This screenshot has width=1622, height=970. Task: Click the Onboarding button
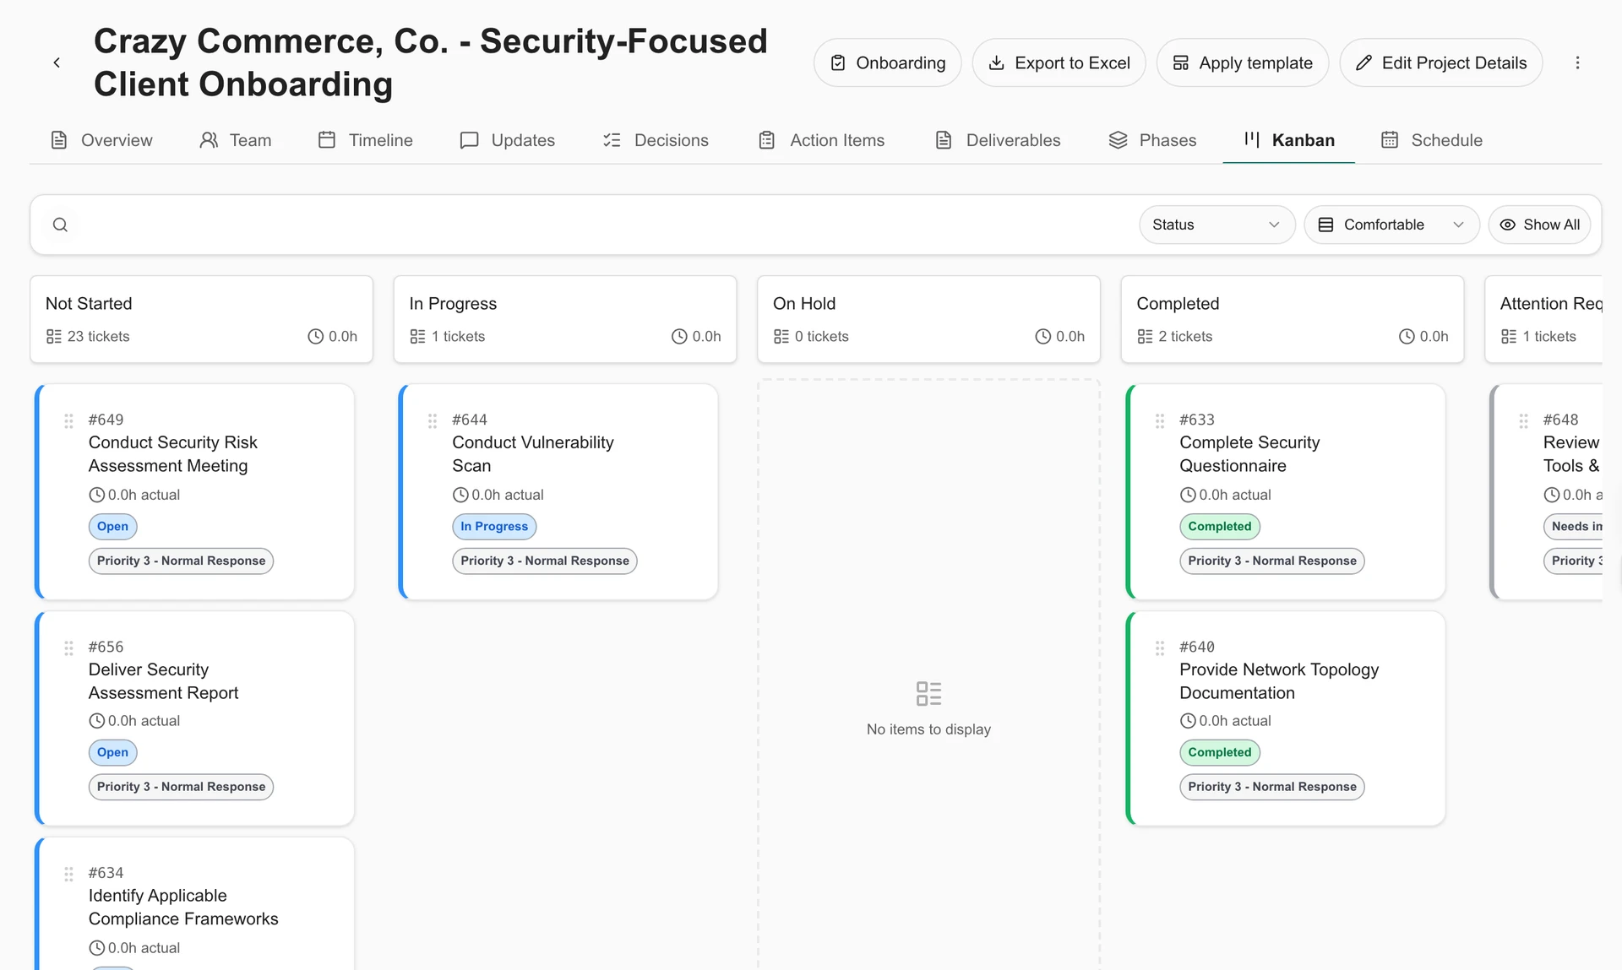pos(887,62)
